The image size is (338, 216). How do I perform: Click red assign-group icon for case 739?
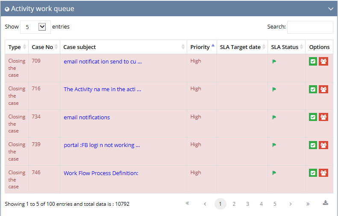(x=323, y=145)
